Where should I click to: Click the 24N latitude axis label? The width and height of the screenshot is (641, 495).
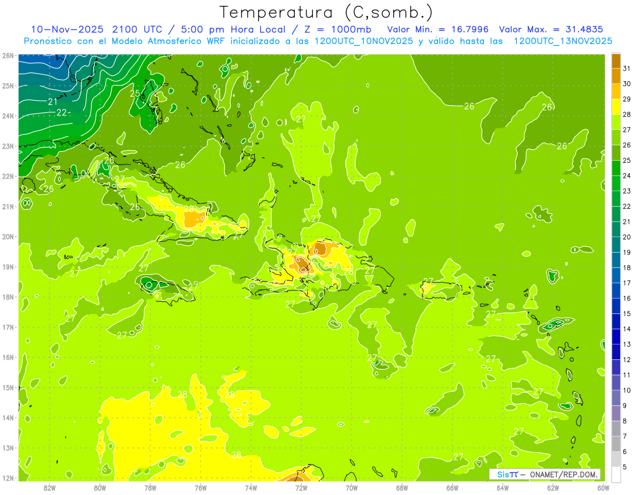(8, 116)
